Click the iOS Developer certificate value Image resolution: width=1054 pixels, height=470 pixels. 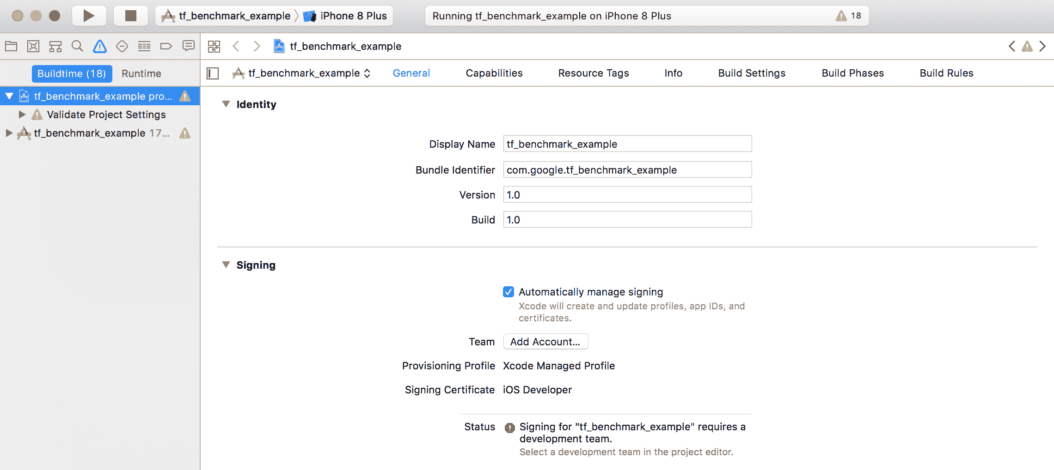coord(537,390)
